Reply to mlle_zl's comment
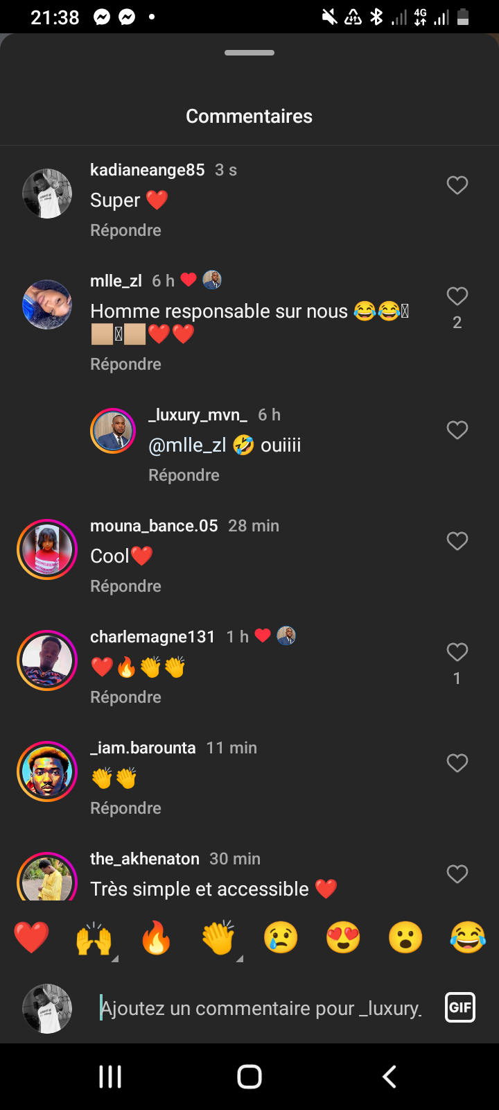Screen dimensions: 499x1110 (125, 364)
